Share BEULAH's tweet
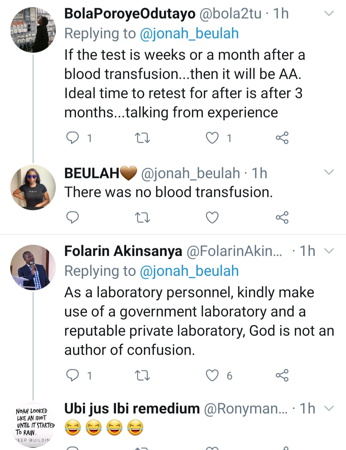The image size is (346, 450). pyautogui.click(x=282, y=217)
